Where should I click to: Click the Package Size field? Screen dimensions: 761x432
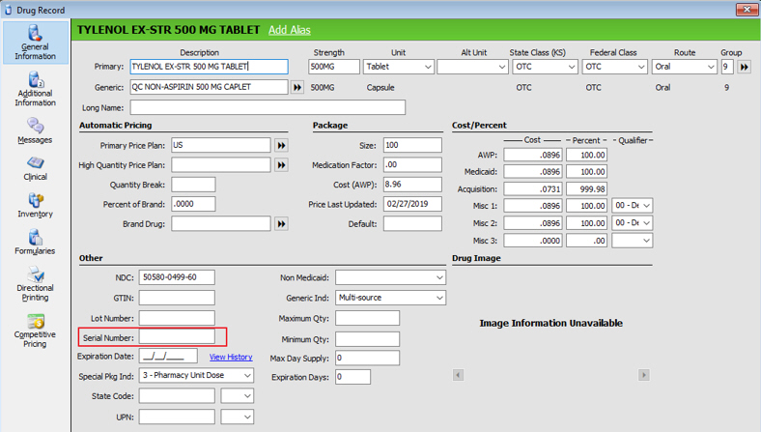point(412,145)
